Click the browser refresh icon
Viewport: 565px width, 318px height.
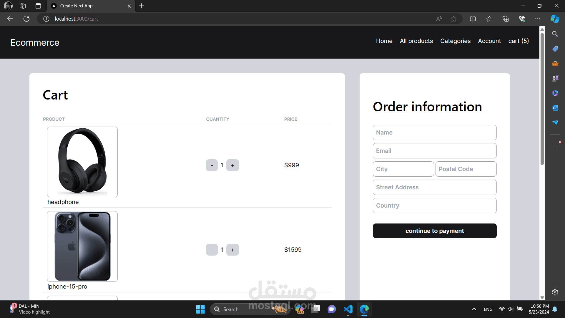[x=26, y=19]
